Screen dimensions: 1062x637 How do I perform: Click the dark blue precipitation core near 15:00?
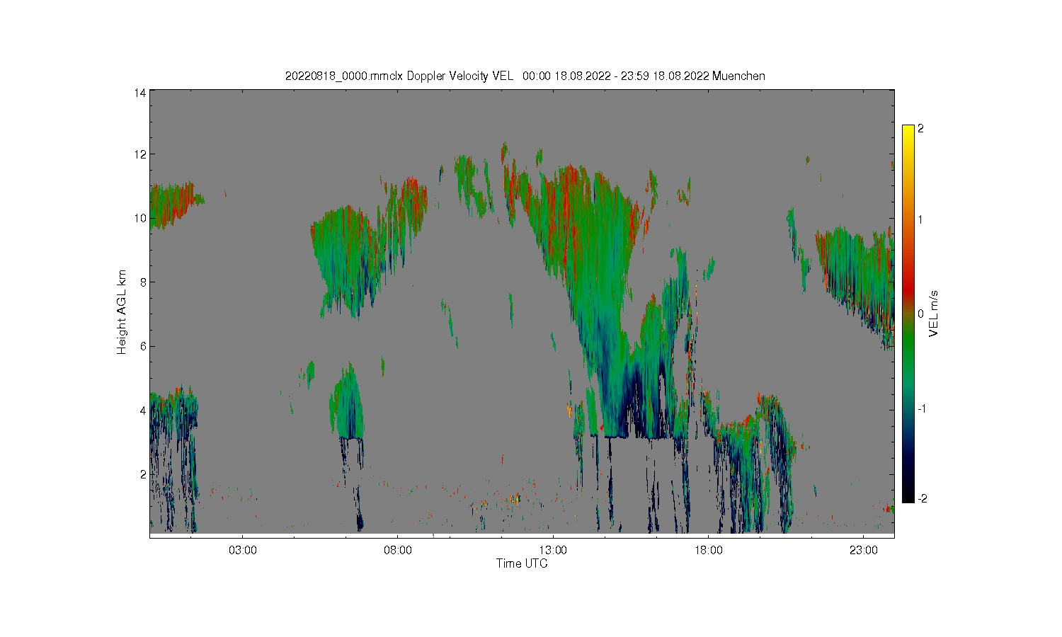tap(636, 403)
